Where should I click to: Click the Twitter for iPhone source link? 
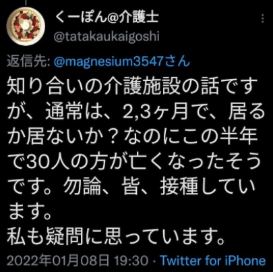tap(213, 261)
